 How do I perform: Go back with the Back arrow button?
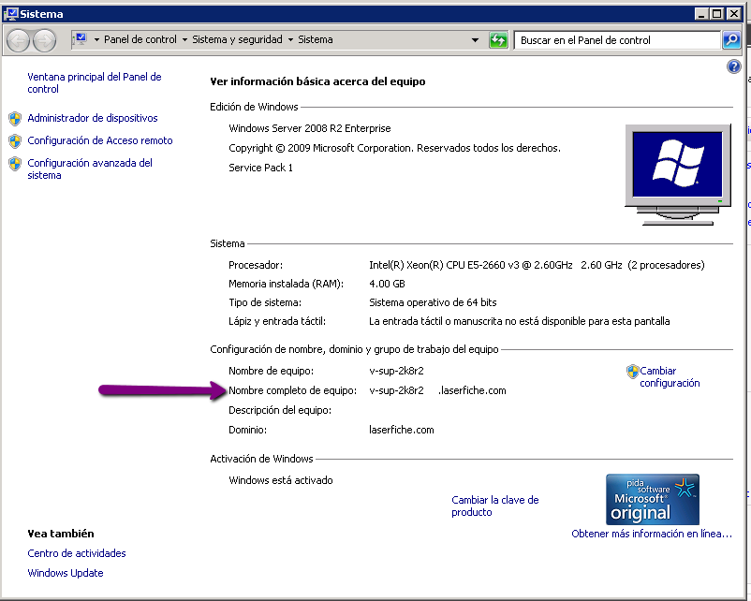coord(19,40)
